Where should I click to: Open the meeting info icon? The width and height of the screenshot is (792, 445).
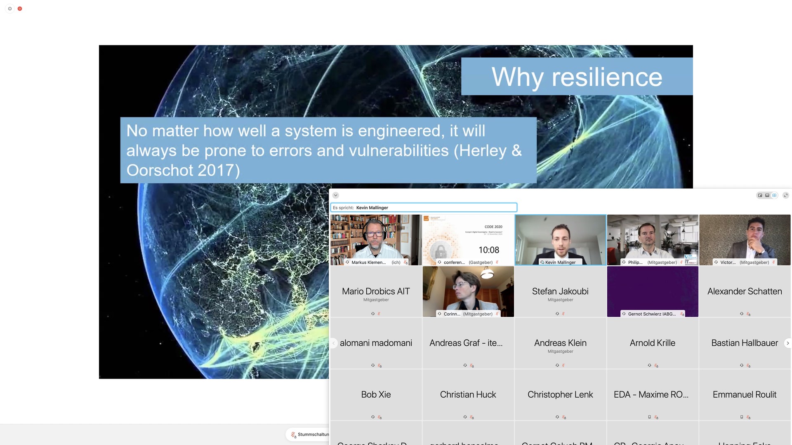pos(10,9)
